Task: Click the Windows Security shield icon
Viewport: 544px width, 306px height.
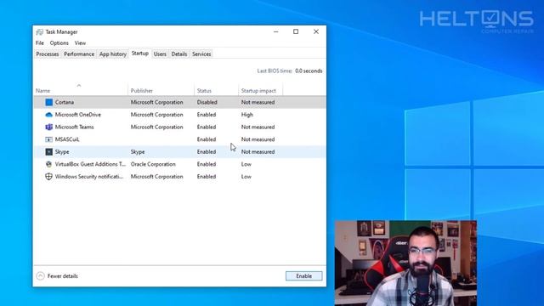Action: (49, 177)
